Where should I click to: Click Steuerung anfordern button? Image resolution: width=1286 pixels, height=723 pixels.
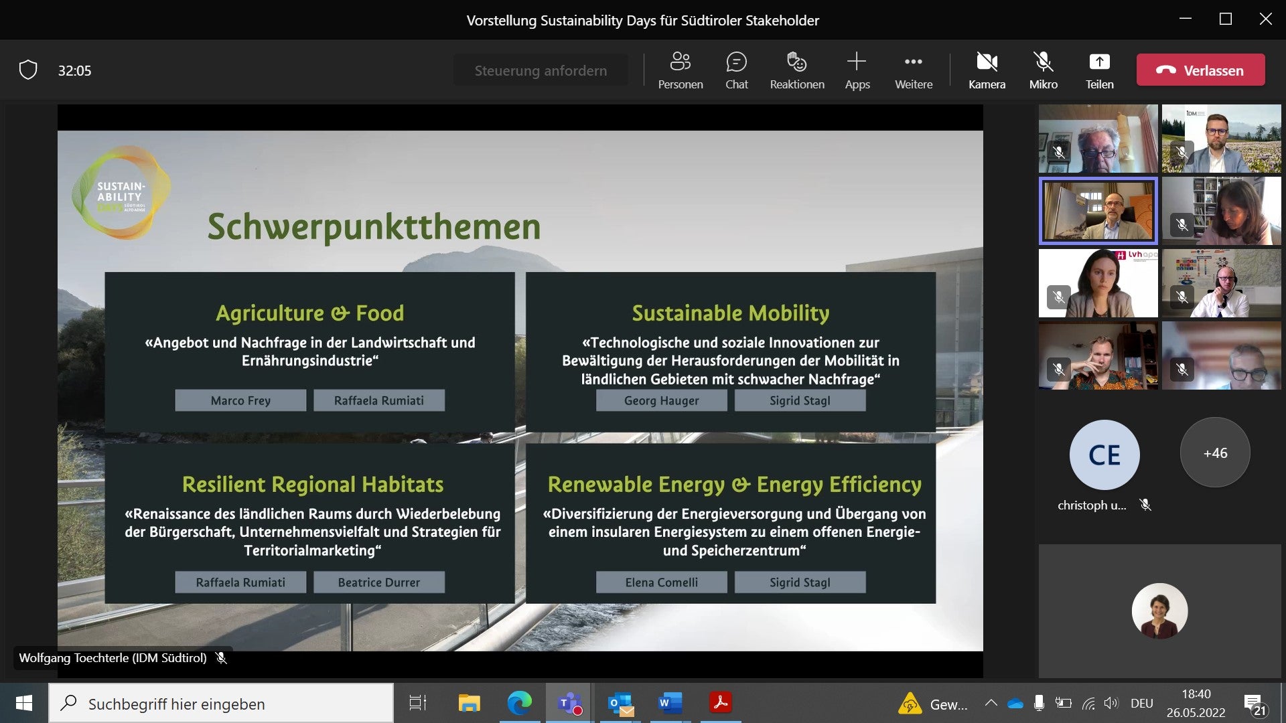[541, 70]
